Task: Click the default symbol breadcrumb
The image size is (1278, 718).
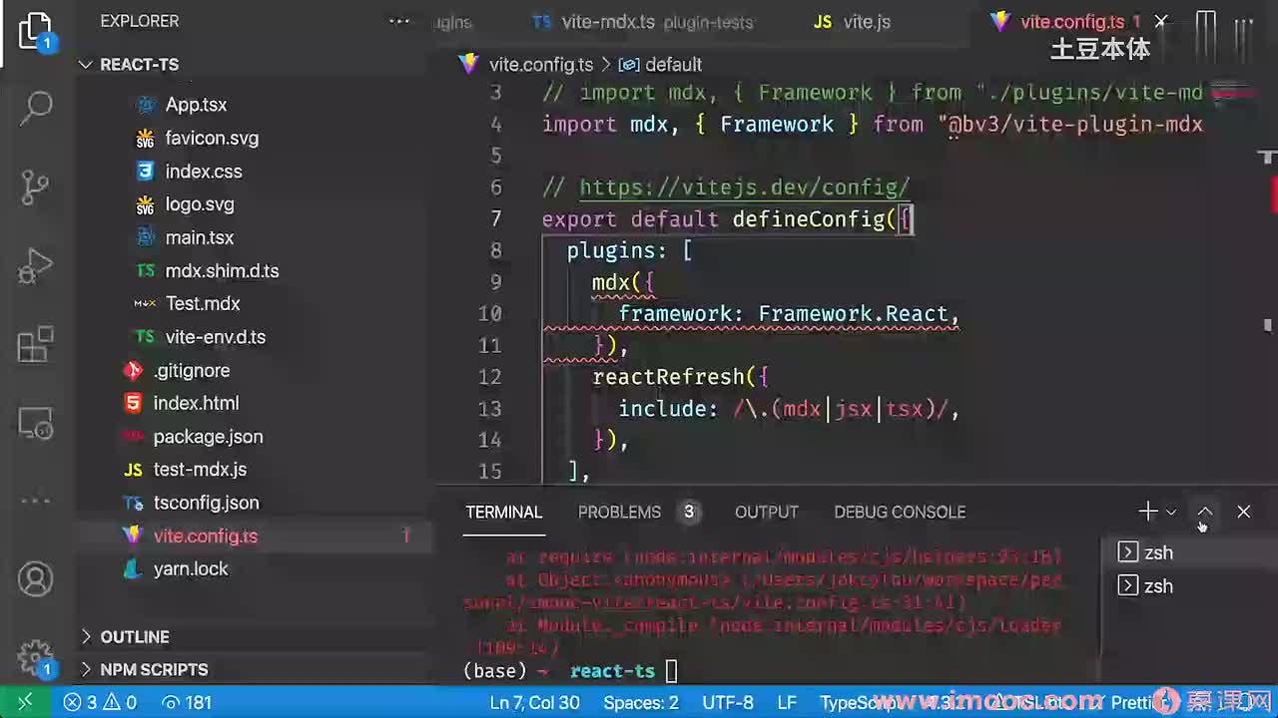Action: click(x=673, y=64)
